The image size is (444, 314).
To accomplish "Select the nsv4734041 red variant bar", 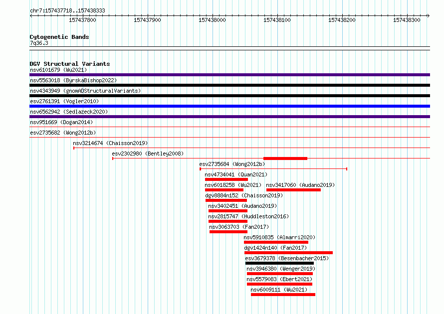I will [x=226, y=179].
